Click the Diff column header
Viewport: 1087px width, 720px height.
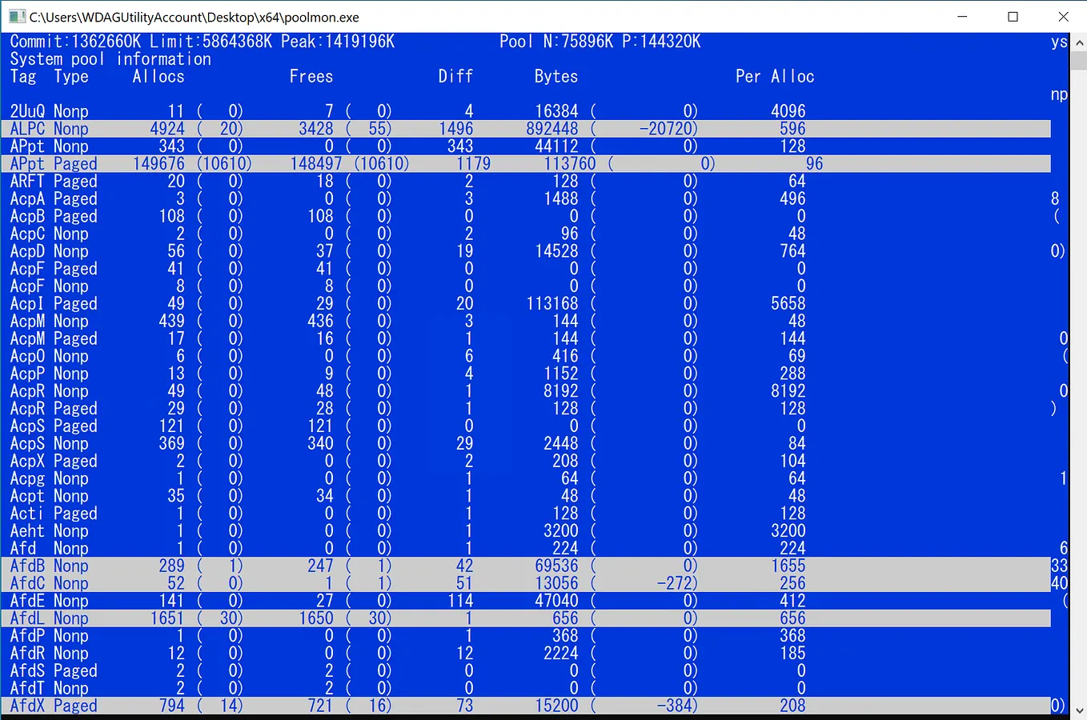coord(455,76)
